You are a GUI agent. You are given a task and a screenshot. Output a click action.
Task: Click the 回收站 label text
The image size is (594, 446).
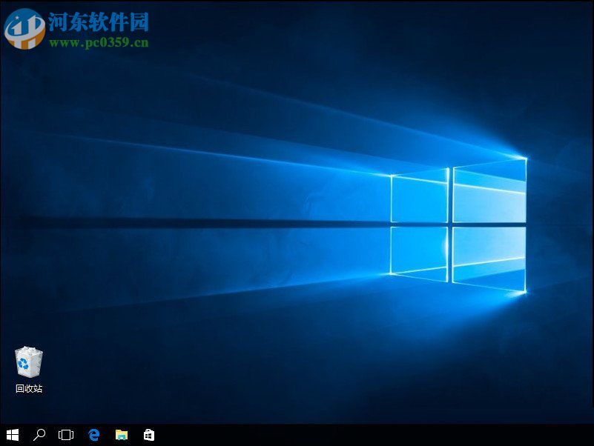pos(29,388)
